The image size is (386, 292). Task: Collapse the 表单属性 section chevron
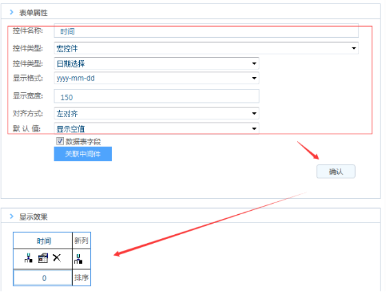pos(12,12)
